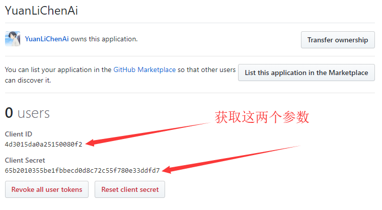
Task: Select the Client ID value 4d3015da0a25150080f2
Action: pyautogui.click(x=43, y=144)
